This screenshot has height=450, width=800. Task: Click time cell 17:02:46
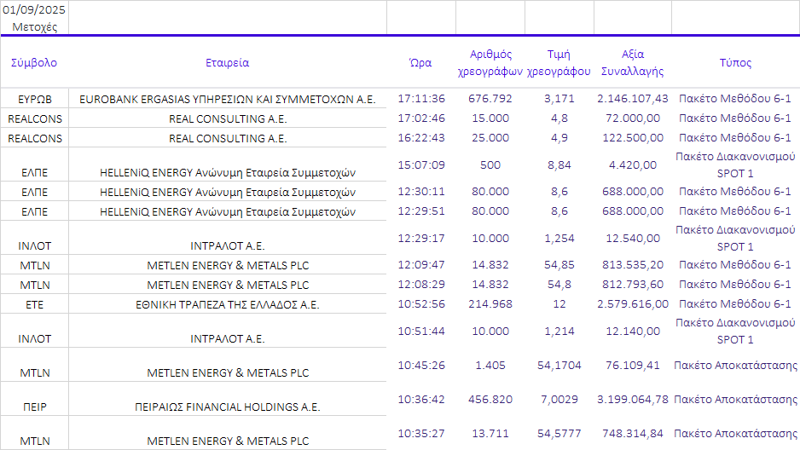421,118
